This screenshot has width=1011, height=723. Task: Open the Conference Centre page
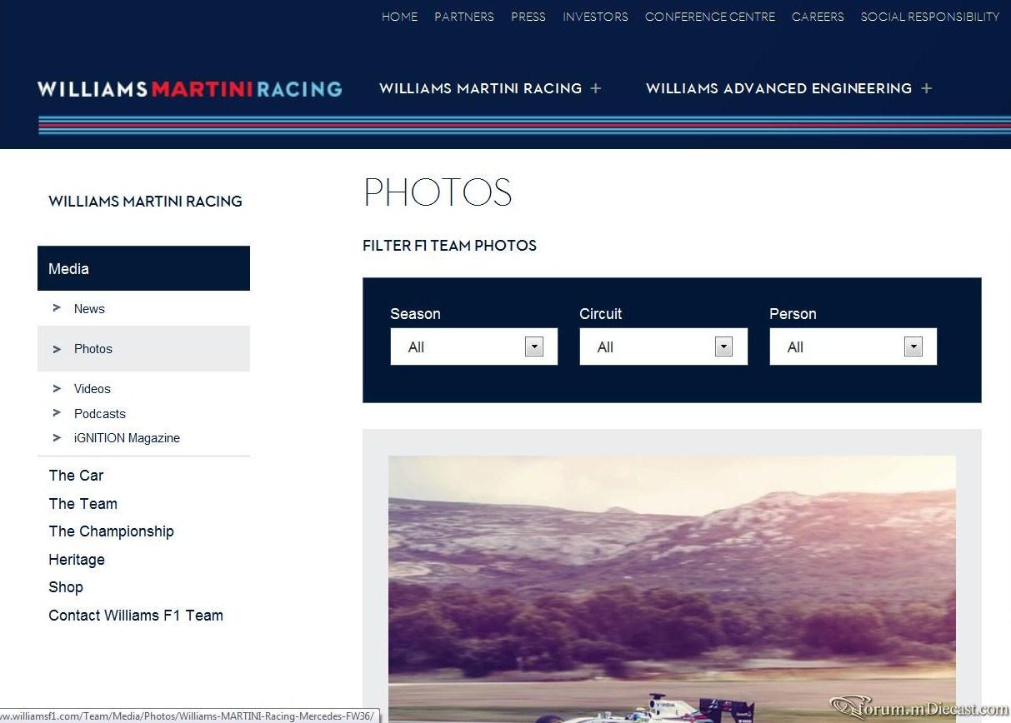(710, 17)
